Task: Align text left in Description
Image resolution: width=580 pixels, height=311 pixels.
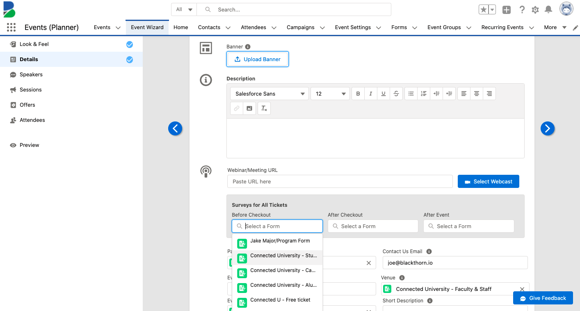Action: [x=464, y=94]
